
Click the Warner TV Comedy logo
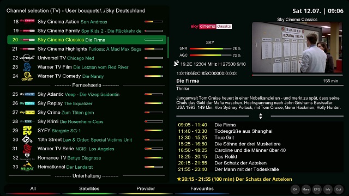[x=27, y=76]
